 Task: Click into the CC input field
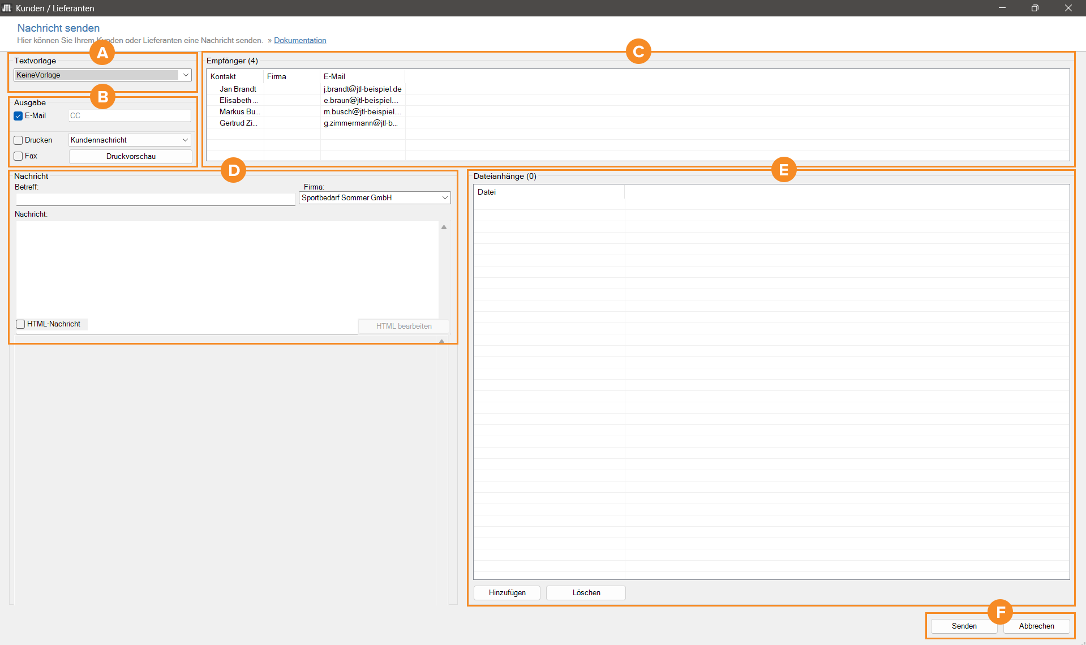tap(130, 115)
